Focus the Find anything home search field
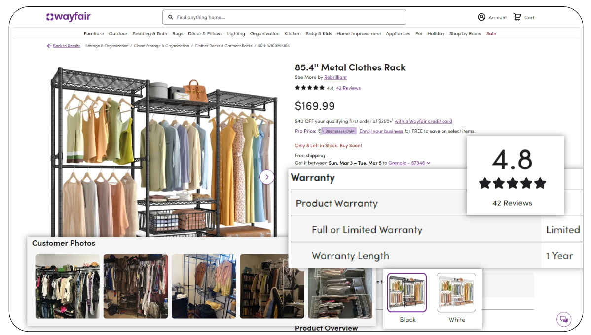The image size is (591, 335). [284, 17]
